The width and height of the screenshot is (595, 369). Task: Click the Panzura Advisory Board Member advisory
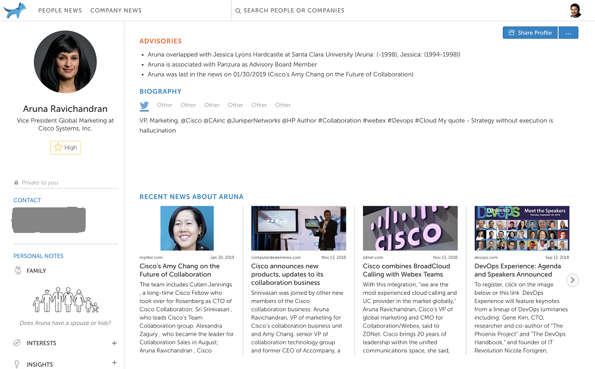coord(232,64)
